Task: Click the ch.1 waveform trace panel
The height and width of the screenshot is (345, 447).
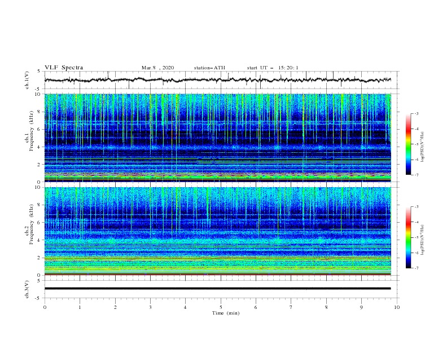Action: point(222,80)
